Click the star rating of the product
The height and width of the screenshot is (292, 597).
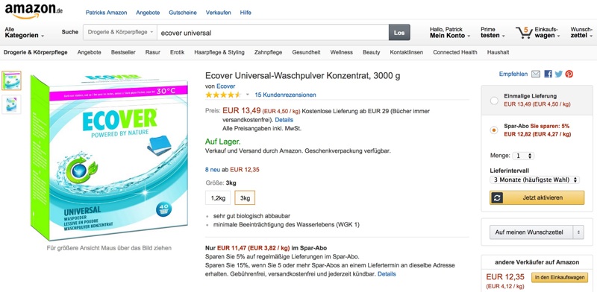[x=223, y=95]
